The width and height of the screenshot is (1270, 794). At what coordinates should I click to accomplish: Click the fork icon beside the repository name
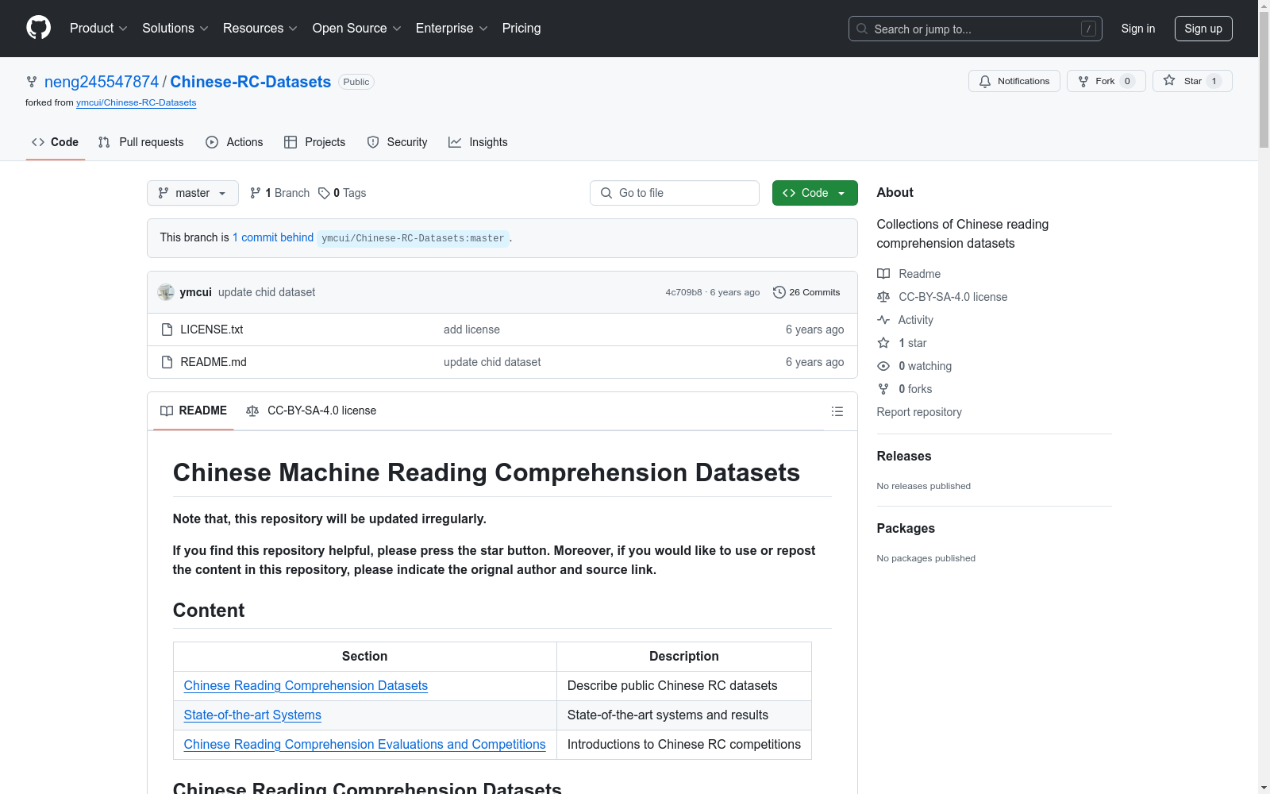(32, 82)
